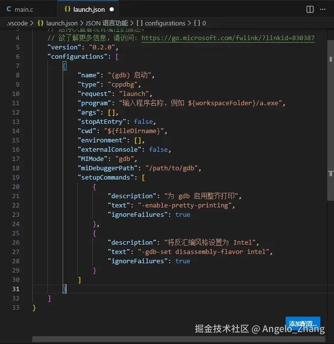
Task: Select the launch.json editor tab
Action: click(88, 9)
